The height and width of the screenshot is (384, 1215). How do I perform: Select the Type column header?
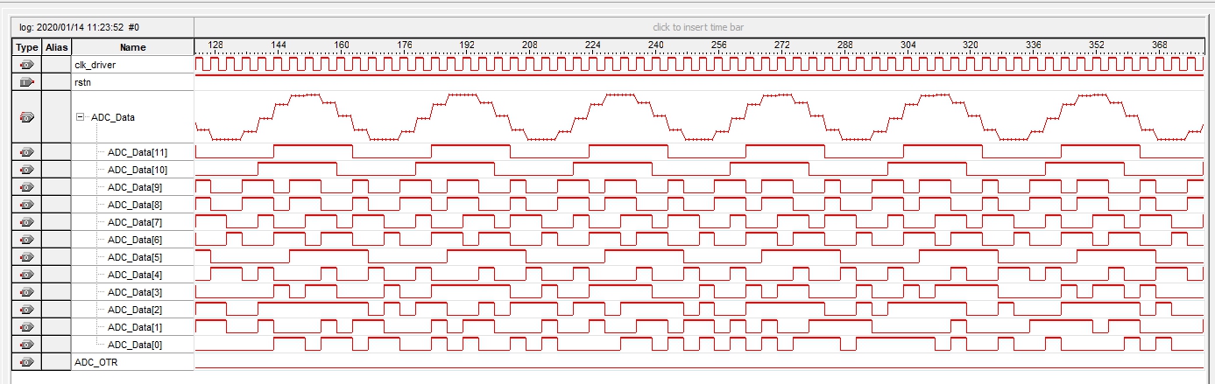[27, 47]
